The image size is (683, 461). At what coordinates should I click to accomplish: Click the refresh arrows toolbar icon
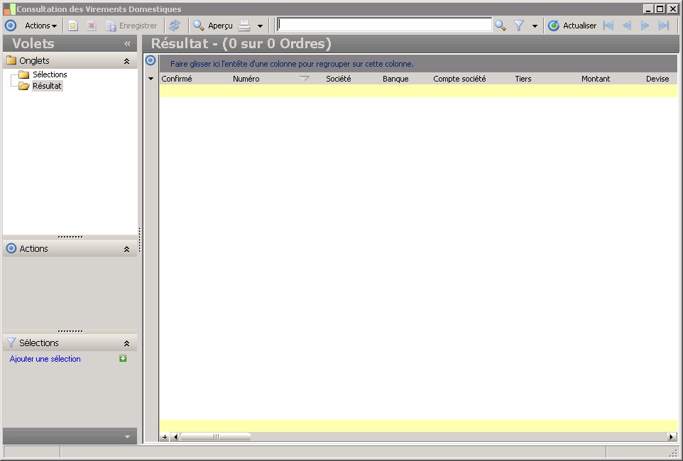click(175, 26)
